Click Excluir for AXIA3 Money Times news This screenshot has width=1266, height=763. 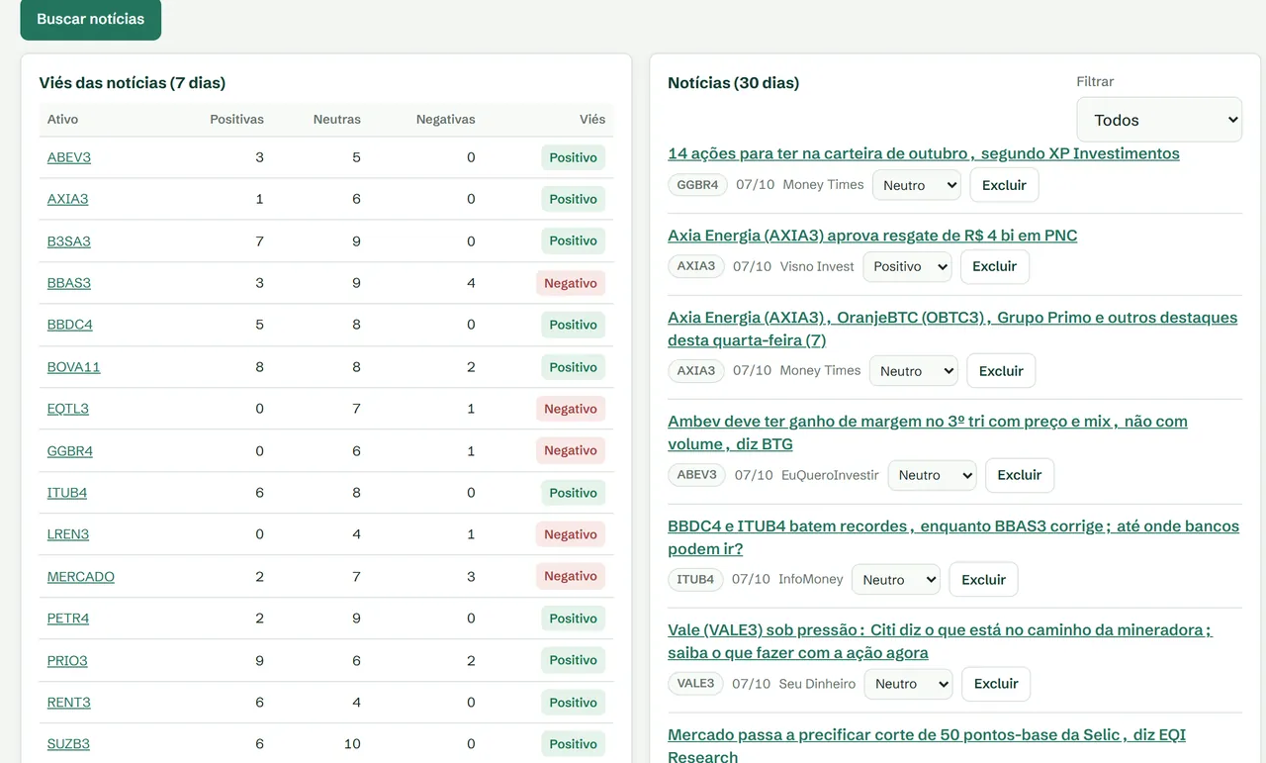[x=1001, y=371]
